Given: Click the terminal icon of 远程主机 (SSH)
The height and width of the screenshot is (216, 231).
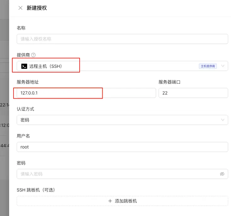Looking at the screenshot, I should click(x=24, y=66).
